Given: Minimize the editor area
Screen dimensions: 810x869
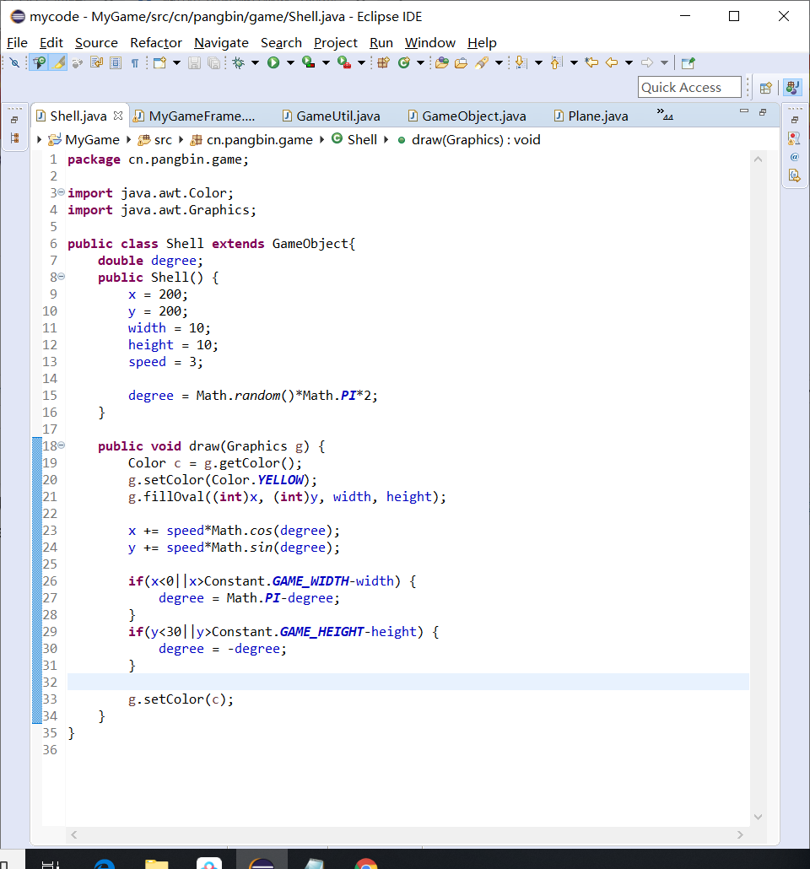Looking at the screenshot, I should pyautogui.click(x=744, y=111).
